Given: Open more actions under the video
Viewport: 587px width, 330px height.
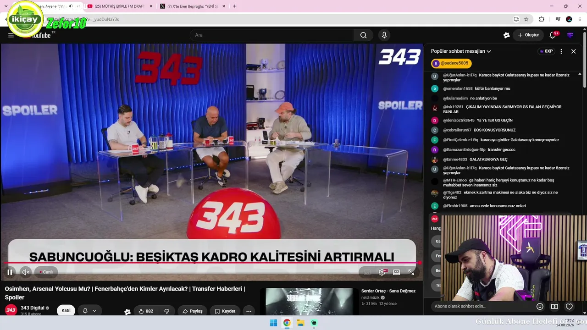Looking at the screenshot, I should pos(249,311).
